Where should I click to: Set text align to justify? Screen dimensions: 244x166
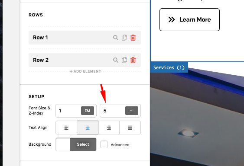[130, 128]
